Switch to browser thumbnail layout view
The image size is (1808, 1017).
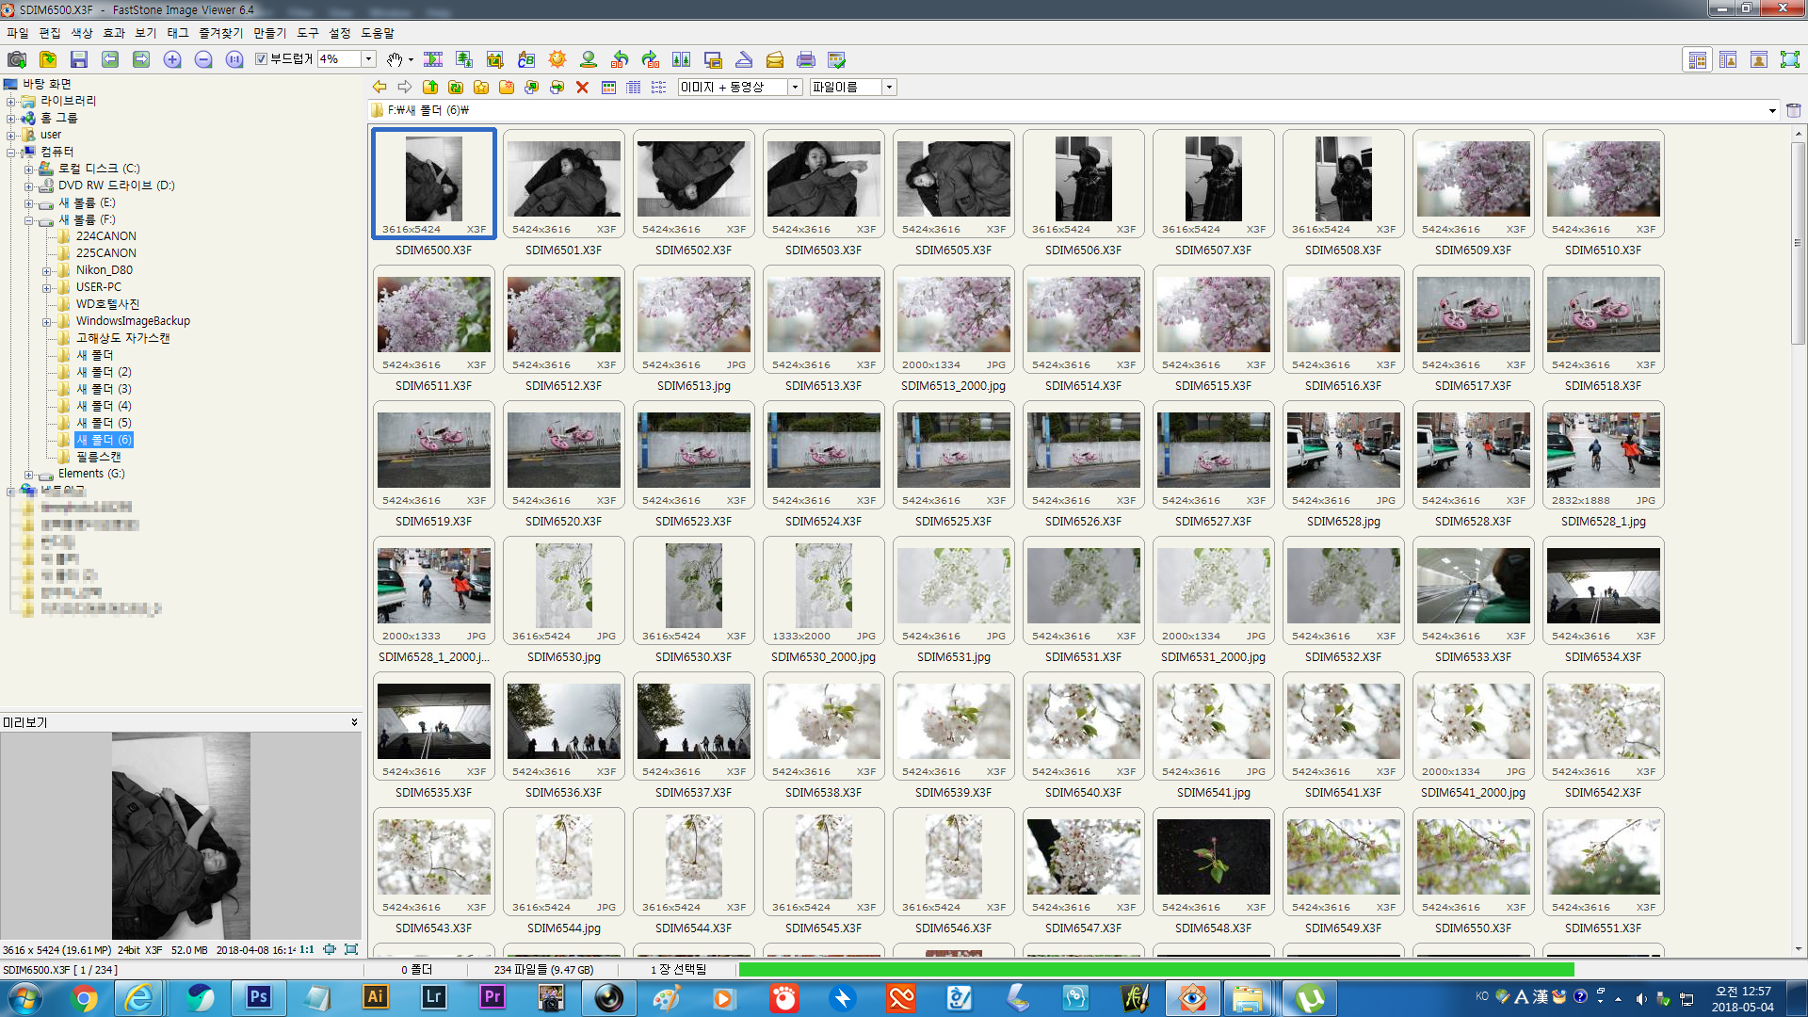[x=1697, y=59]
